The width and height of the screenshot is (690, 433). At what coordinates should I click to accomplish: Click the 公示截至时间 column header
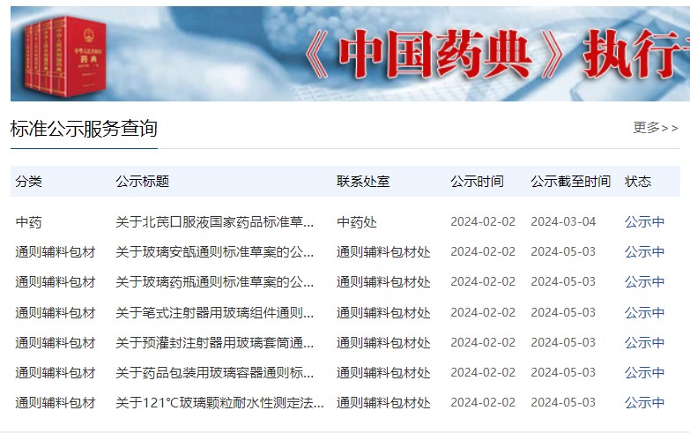(571, 182)
